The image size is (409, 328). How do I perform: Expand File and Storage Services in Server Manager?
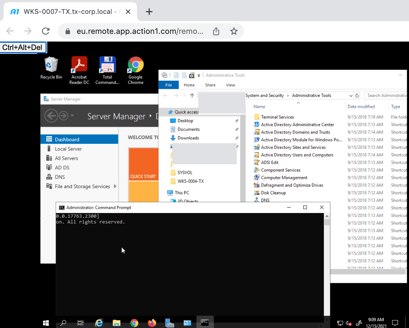[x=116, y=186]
